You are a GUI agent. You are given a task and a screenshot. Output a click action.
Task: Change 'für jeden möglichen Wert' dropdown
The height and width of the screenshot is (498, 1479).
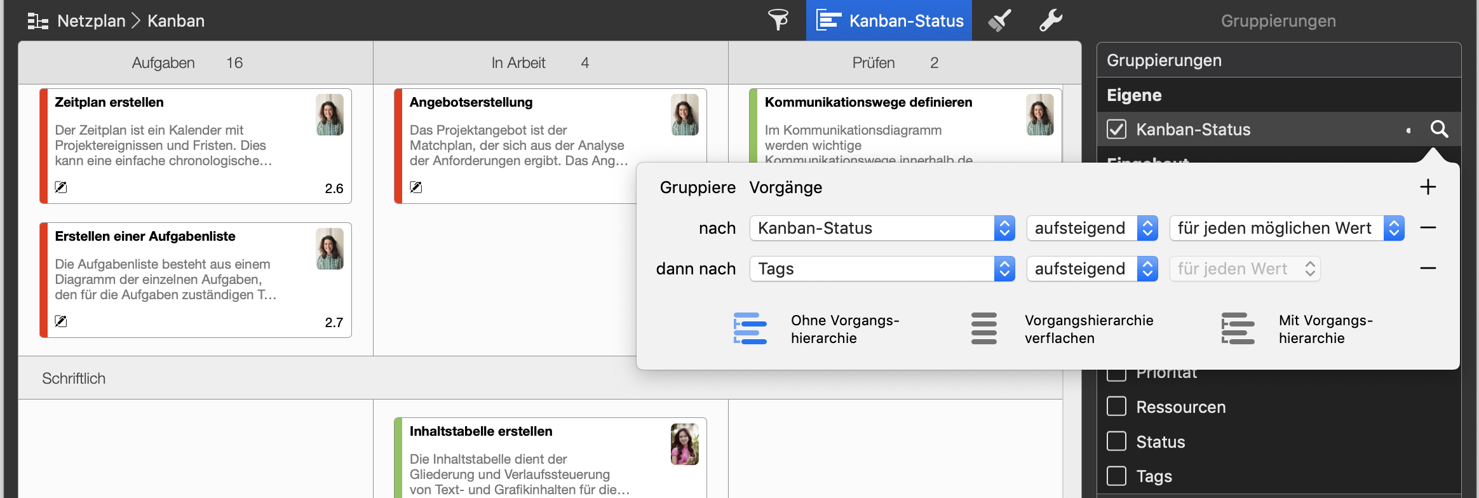click(x=1287, y=228)
